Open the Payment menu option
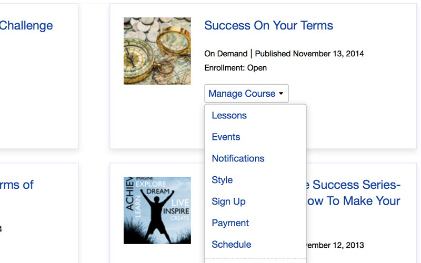Viewport: 421px width, 263px height. (230, 224)
